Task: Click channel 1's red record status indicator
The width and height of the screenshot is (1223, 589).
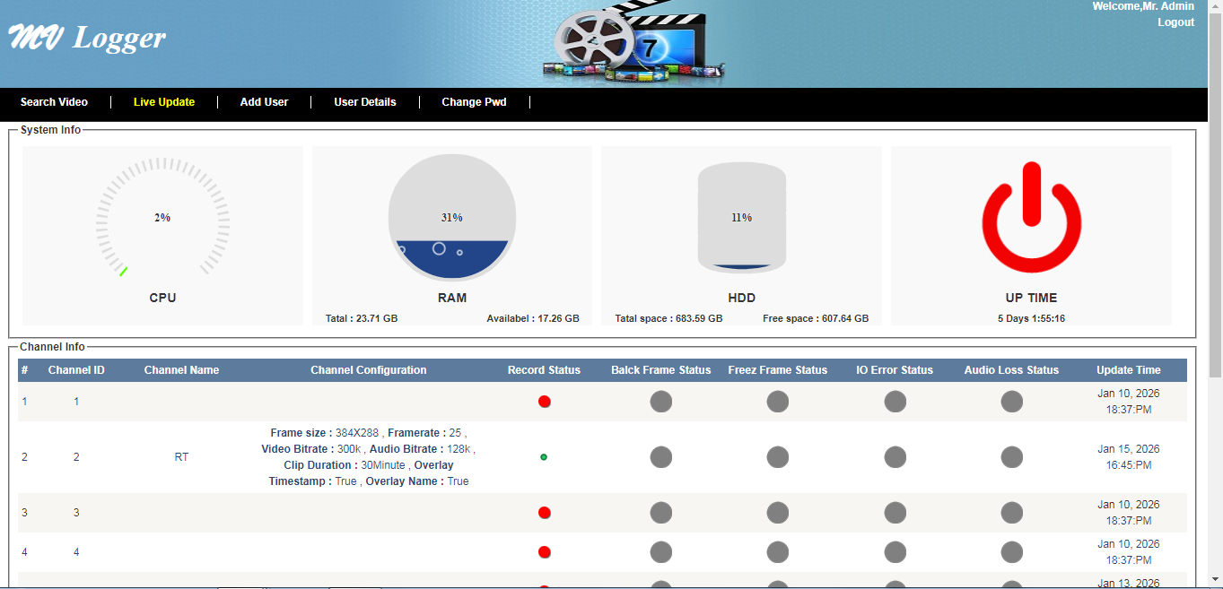Action: [545, 402]
